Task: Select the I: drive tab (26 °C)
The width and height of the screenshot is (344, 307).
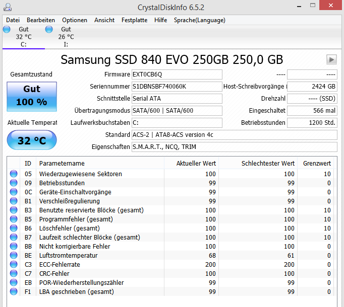Action: (66, 37)
